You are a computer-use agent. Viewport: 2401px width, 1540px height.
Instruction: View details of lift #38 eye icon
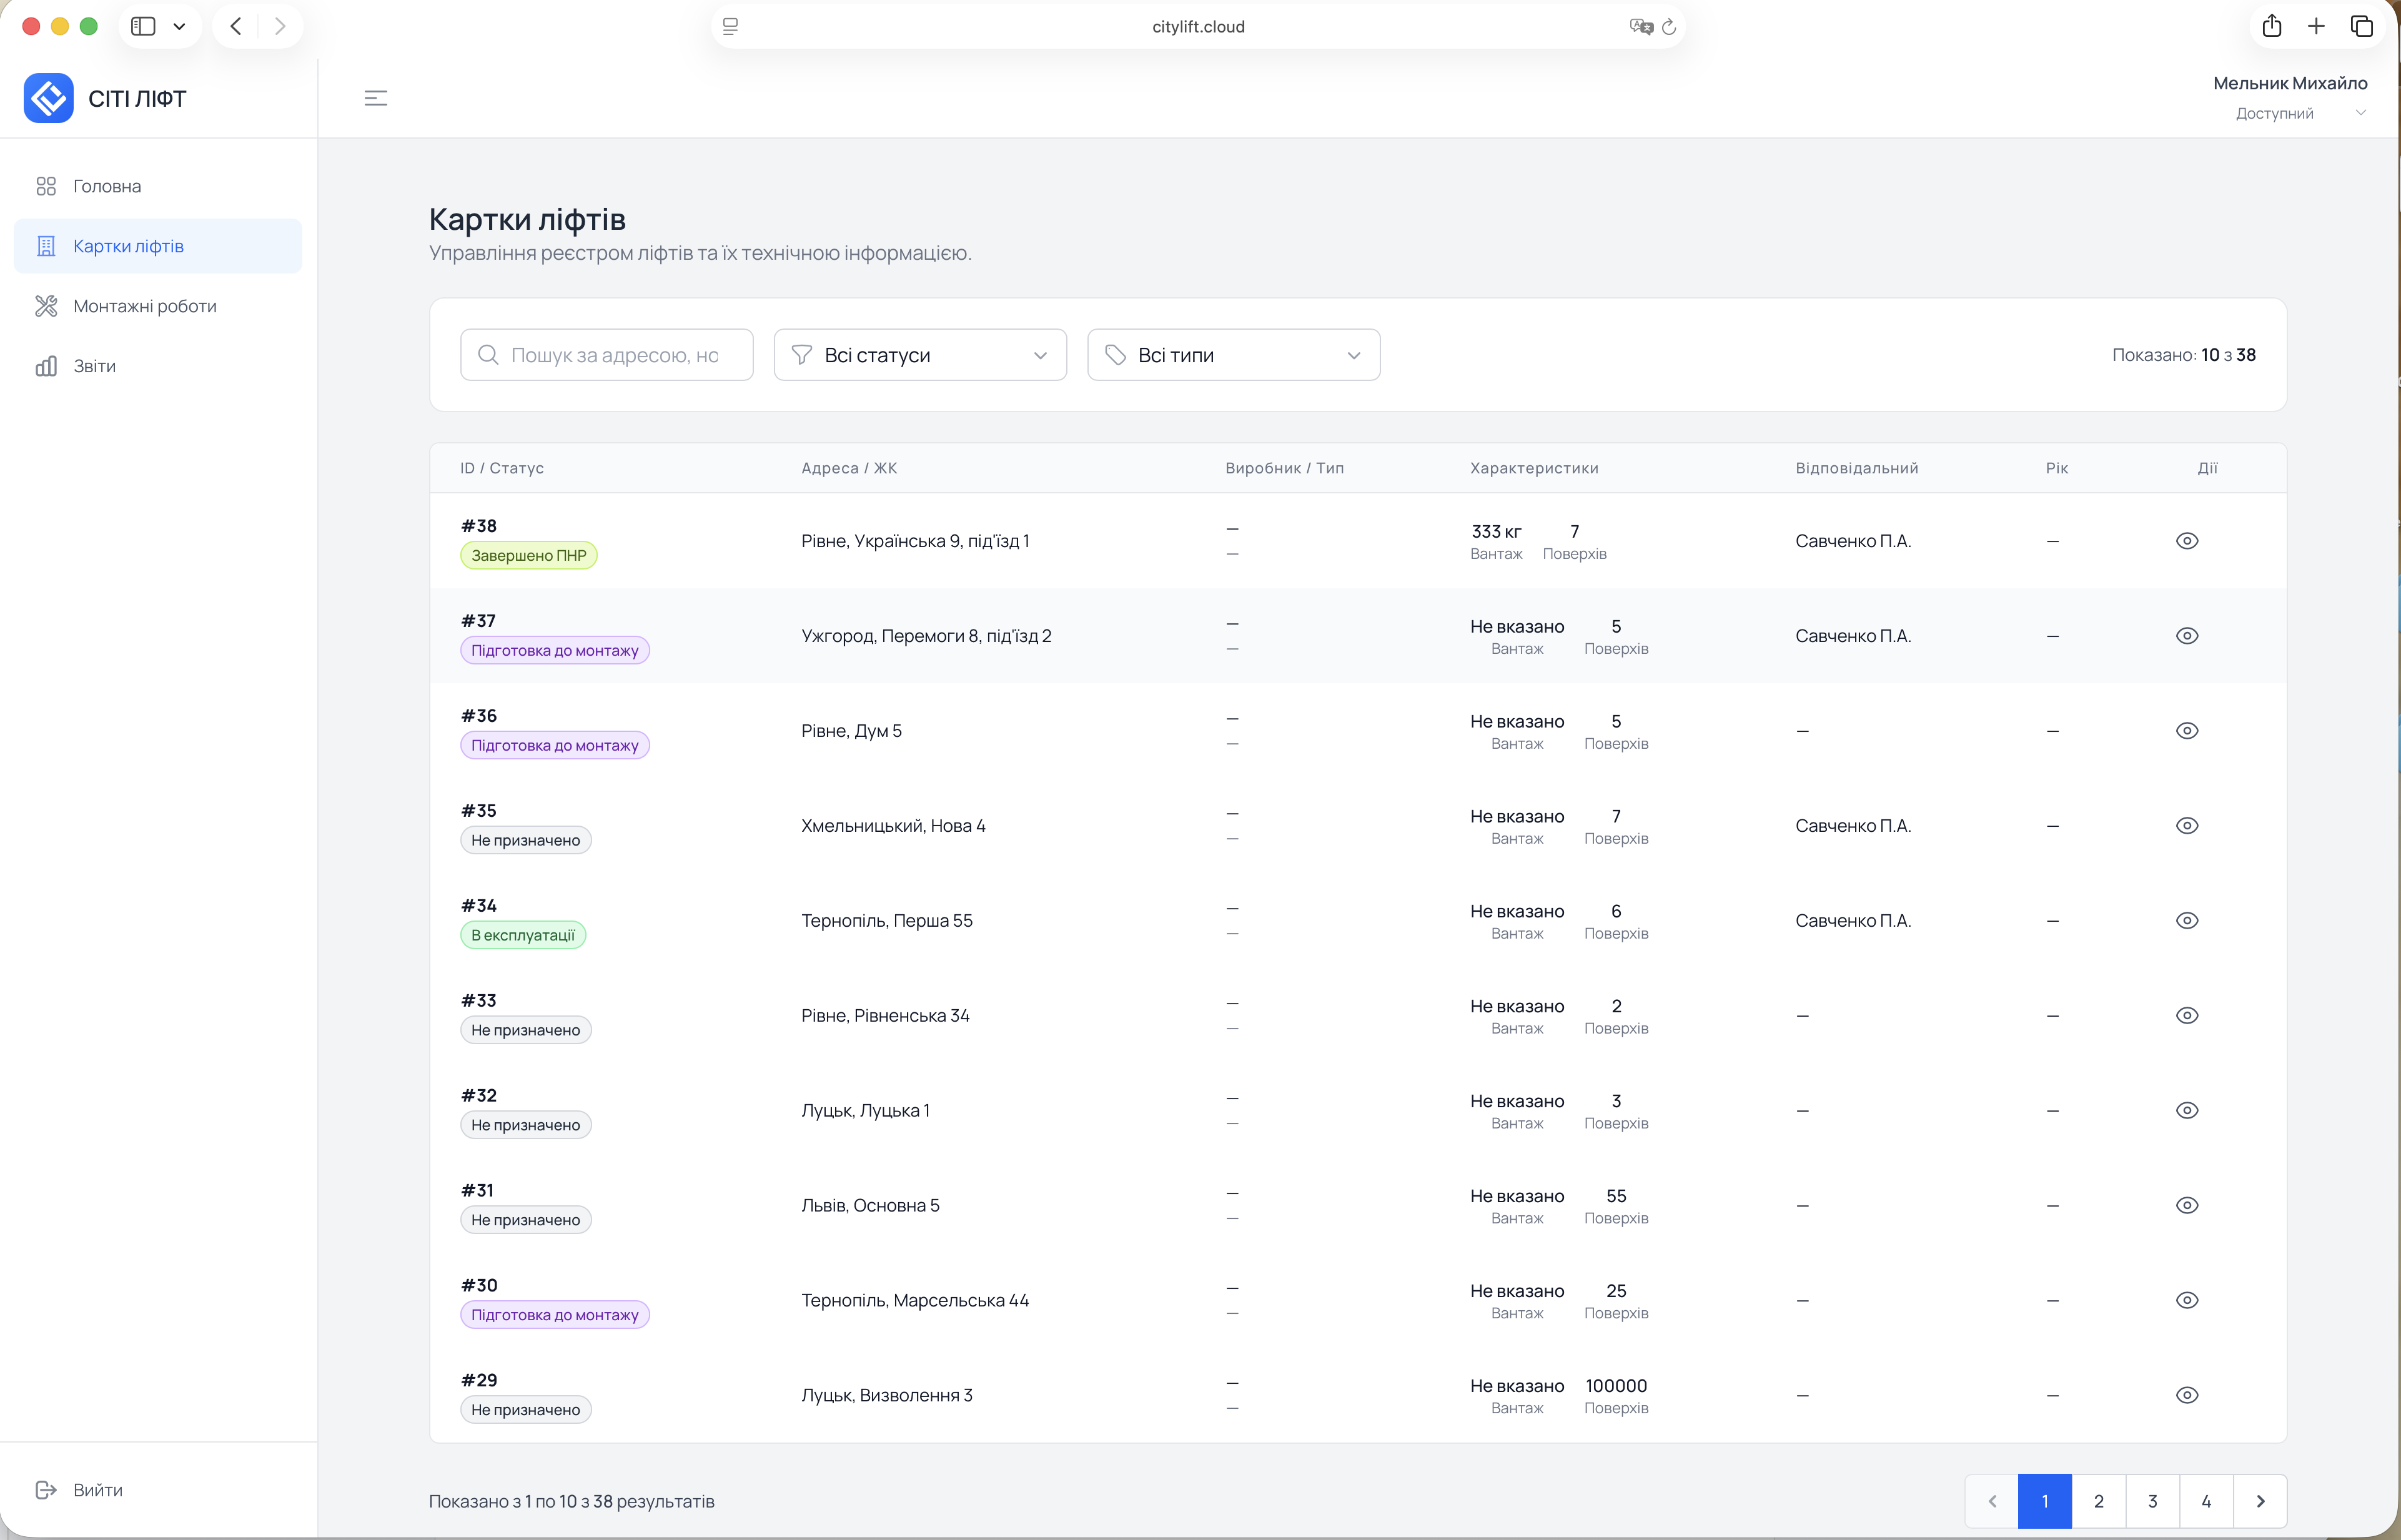pyautogui.click(x=2186, y=541)
